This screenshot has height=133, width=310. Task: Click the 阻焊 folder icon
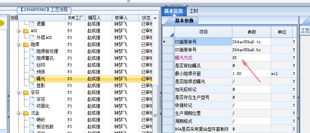coord(26,45)
